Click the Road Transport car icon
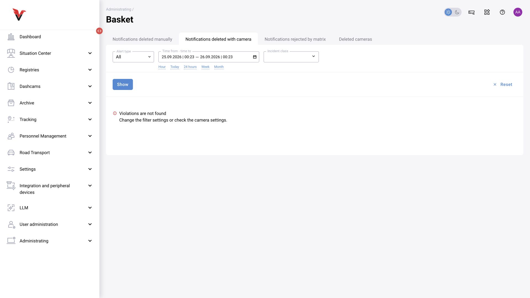 coord(11,153)
